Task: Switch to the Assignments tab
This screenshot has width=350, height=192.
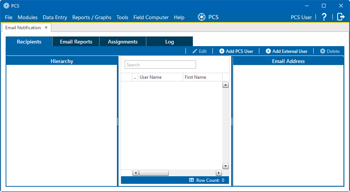Action: 123,42
